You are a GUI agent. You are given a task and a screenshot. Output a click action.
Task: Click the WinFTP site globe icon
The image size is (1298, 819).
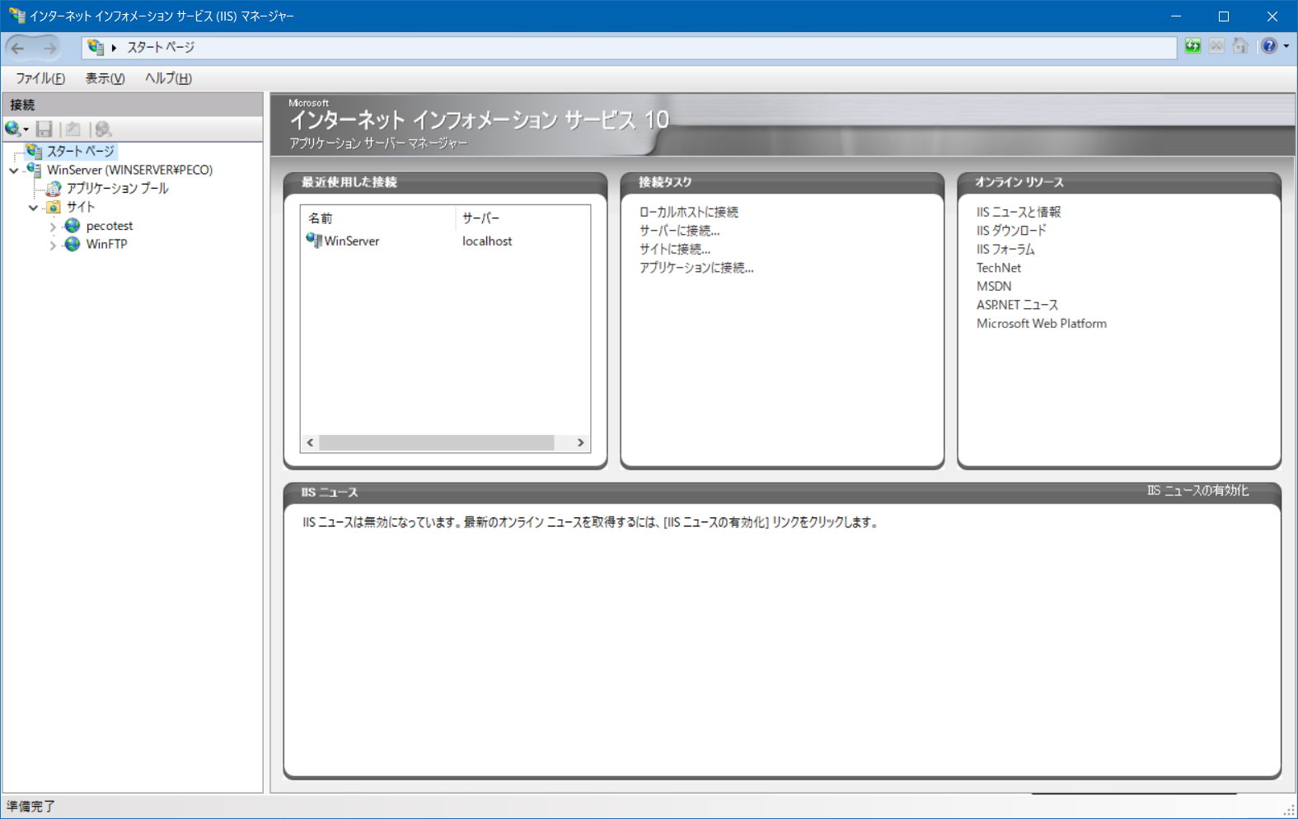pos(73,244)
